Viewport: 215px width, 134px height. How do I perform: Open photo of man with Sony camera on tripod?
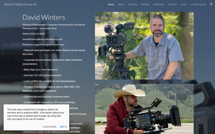click(144, 46)
